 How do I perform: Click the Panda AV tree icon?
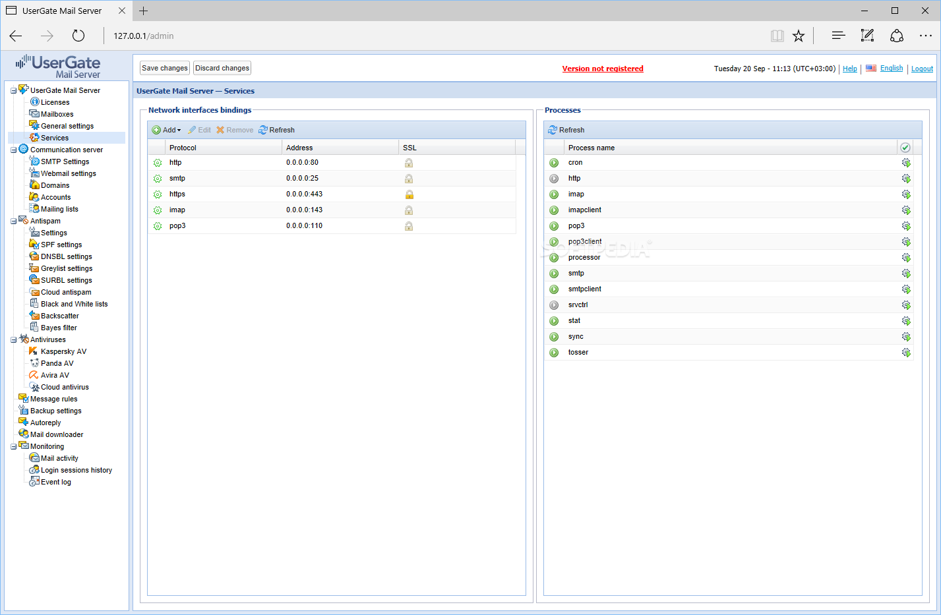click(34, 363)
